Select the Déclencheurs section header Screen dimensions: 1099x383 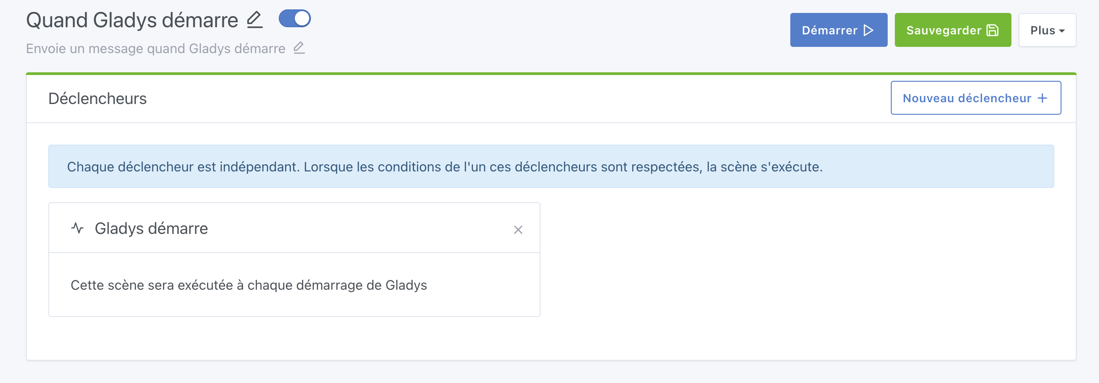[x=98, y=98]
